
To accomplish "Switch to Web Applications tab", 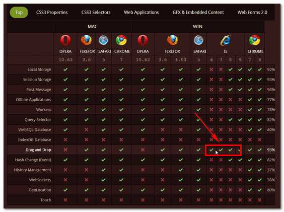I will (141, 12).
